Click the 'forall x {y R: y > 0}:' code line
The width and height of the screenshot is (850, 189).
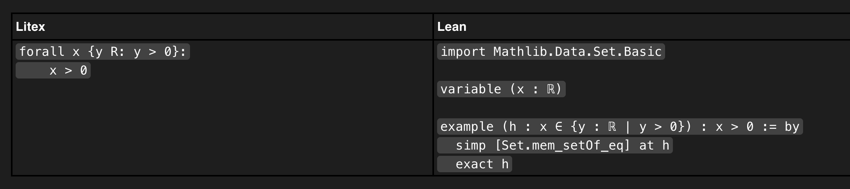102,52
